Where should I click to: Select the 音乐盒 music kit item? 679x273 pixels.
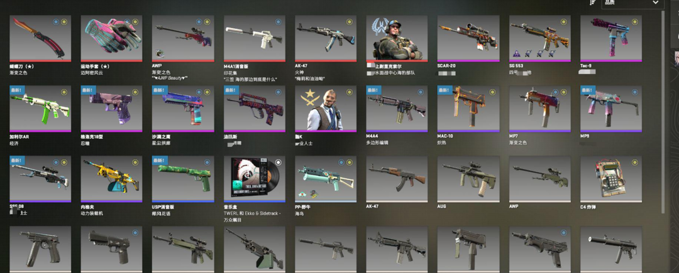[x=255, y=179]
